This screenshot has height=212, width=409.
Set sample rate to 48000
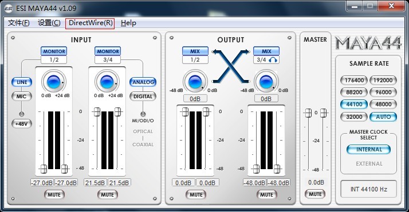click(383, 105)
